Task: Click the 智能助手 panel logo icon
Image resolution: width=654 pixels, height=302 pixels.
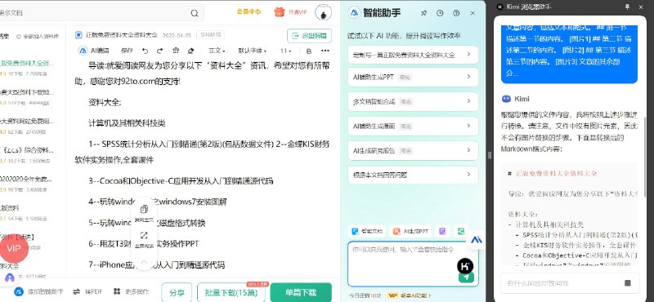Action: (x=354, y=13)
